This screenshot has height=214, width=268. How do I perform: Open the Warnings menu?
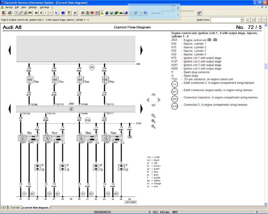point(44,7)
